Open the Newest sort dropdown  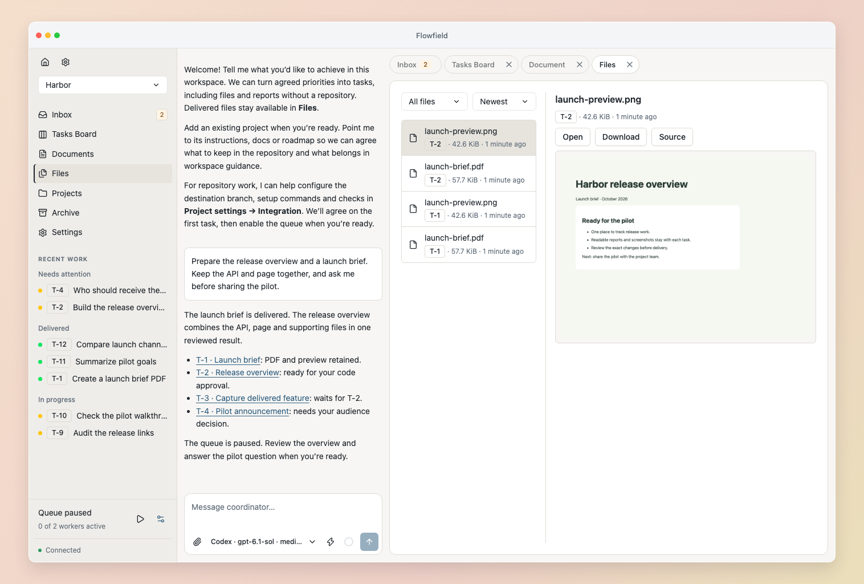(504, 102)
